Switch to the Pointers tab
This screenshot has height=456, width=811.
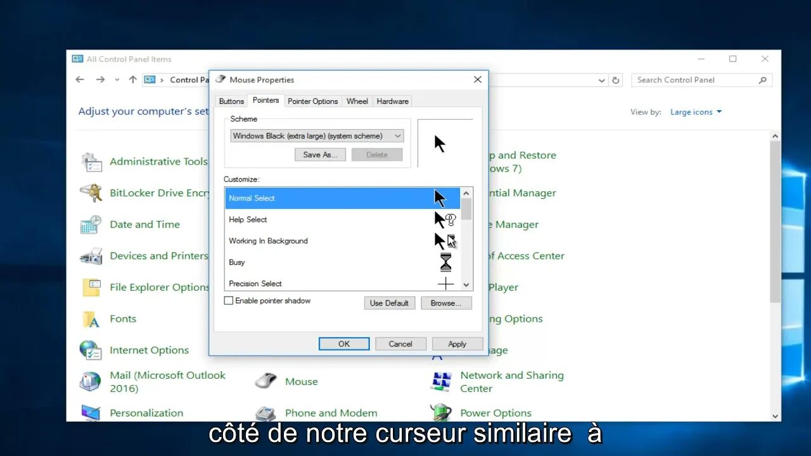click(x=265, y=100)
